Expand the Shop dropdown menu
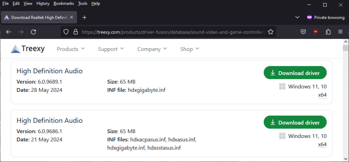Image resolution: width=349 pixels, height=162 pixels. click(x=190, y=49)
